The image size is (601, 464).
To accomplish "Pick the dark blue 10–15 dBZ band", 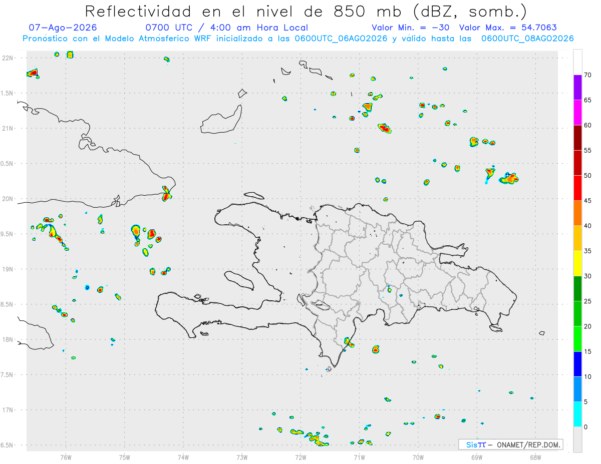I will click(577, 364).
